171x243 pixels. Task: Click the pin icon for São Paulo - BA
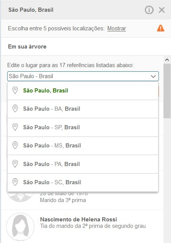(15, 108)
